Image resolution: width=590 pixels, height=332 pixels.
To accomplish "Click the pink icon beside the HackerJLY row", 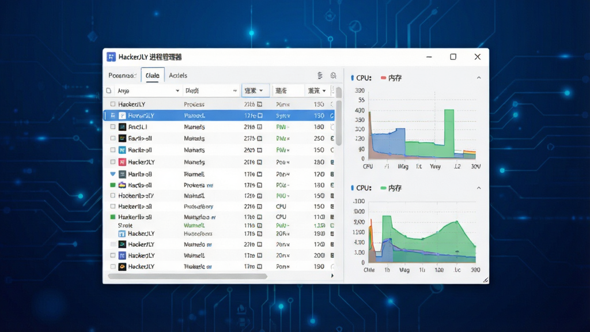I will (122, 162).
